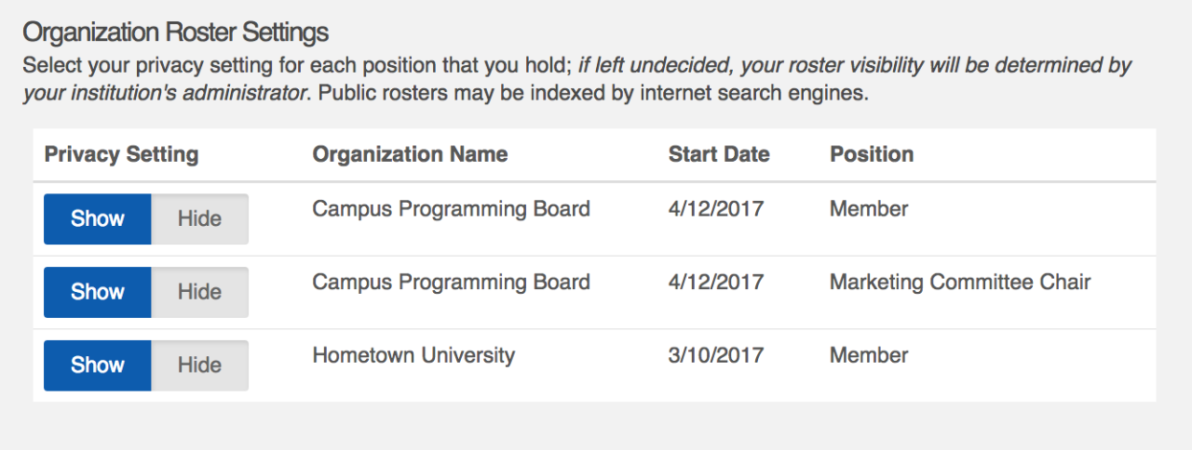Viewport: 1192px width, 450px height.
Task: Select Hide for Campus Programming Board Member row
Action: click(x=199, y=218)
